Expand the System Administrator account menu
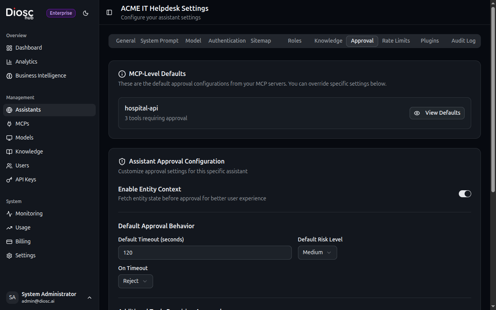 point(90,298)
